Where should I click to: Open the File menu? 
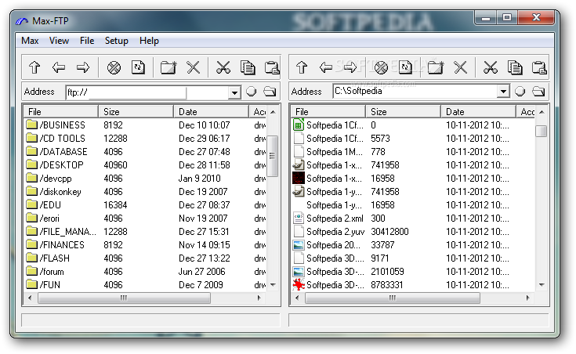[87, 41]
